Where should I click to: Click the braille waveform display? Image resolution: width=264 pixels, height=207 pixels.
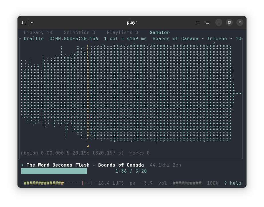[x=131, y=93]
